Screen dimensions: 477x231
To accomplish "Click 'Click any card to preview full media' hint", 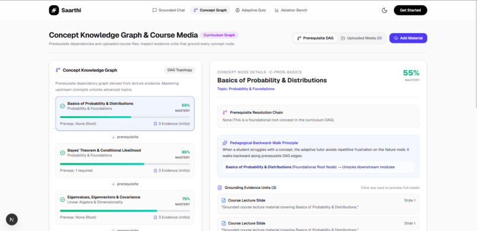I will click(x=390, y=188).
